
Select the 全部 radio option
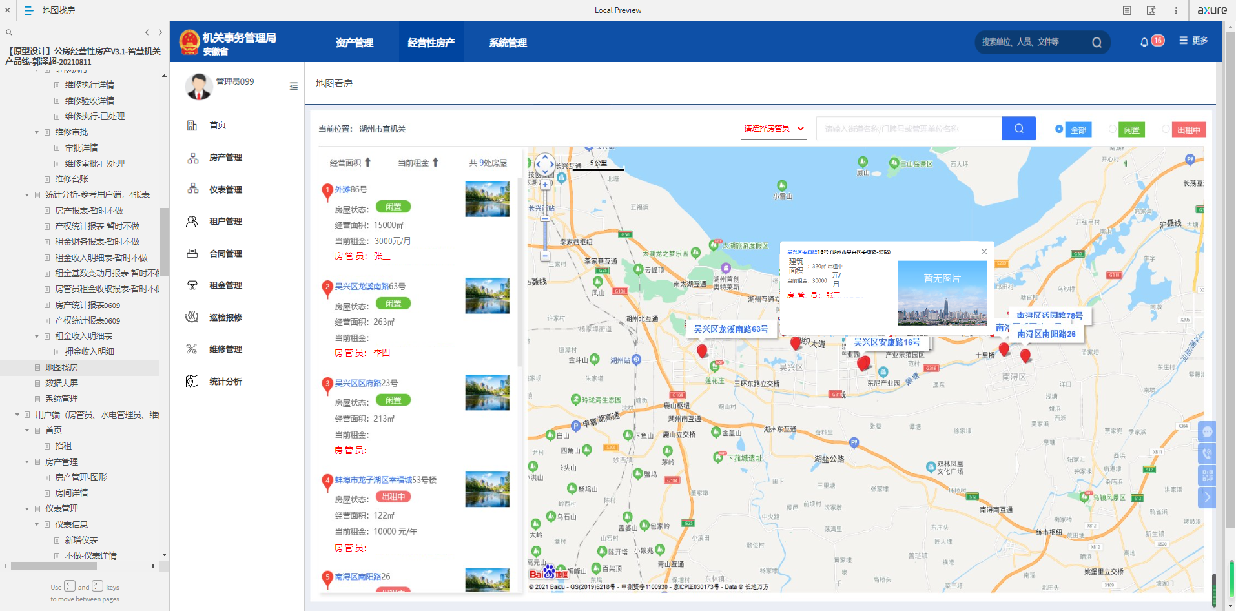tap(1059, 129)
